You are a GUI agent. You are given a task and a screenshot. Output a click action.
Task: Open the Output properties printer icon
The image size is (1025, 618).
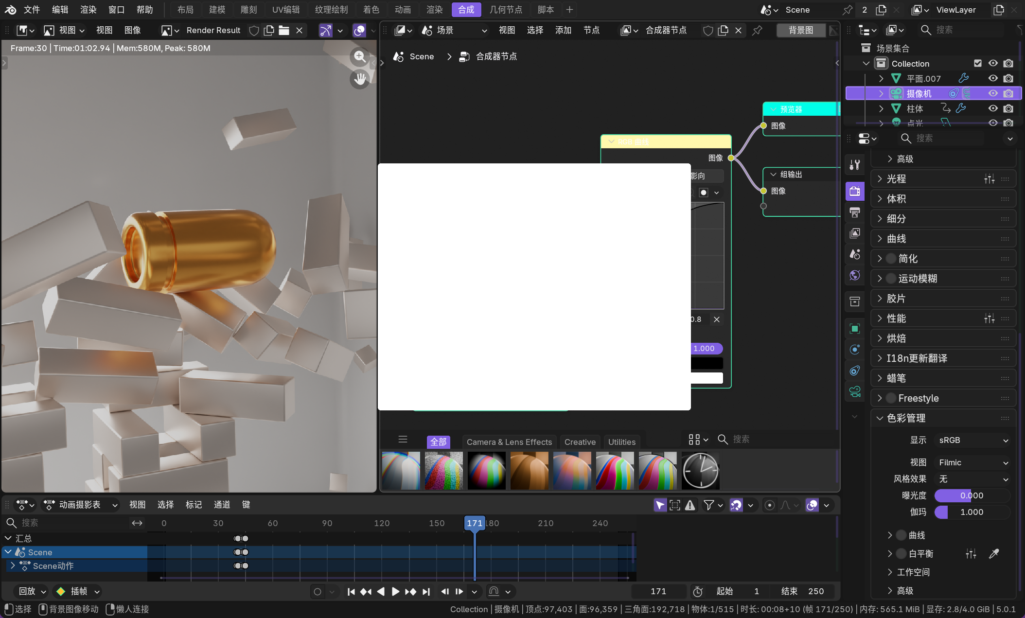tap(855, 212)
